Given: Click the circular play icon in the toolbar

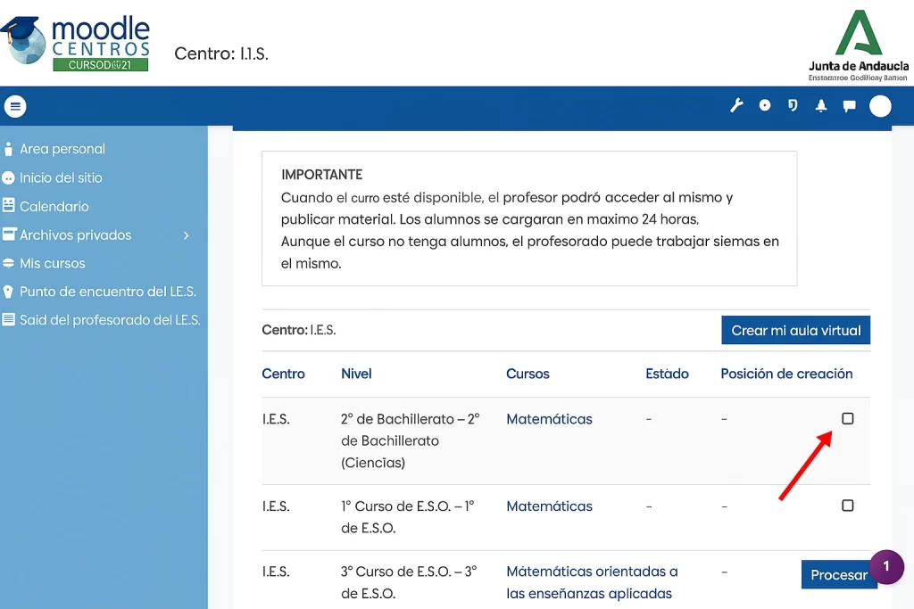Looking at the screenshot, I should click(x=764, y=105).
